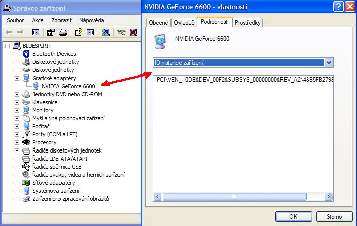This screenshot has width=357, height=226.
Task: Click the BLUESPIRIT computer icon
Action: pyautogui.click(x=17, y=46)
